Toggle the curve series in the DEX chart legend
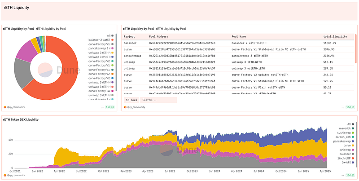The width and height of the screenshot is (359, 181). [x=350, y=146]
